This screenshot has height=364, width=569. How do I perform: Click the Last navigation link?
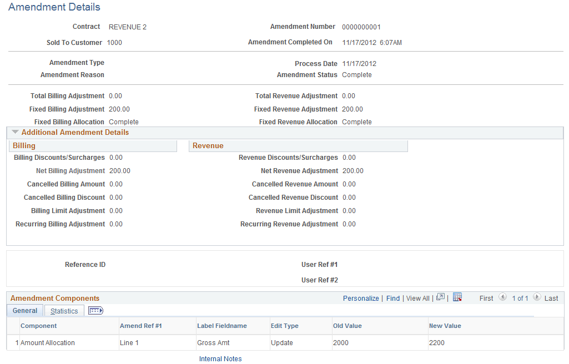[x=552, y=297]
